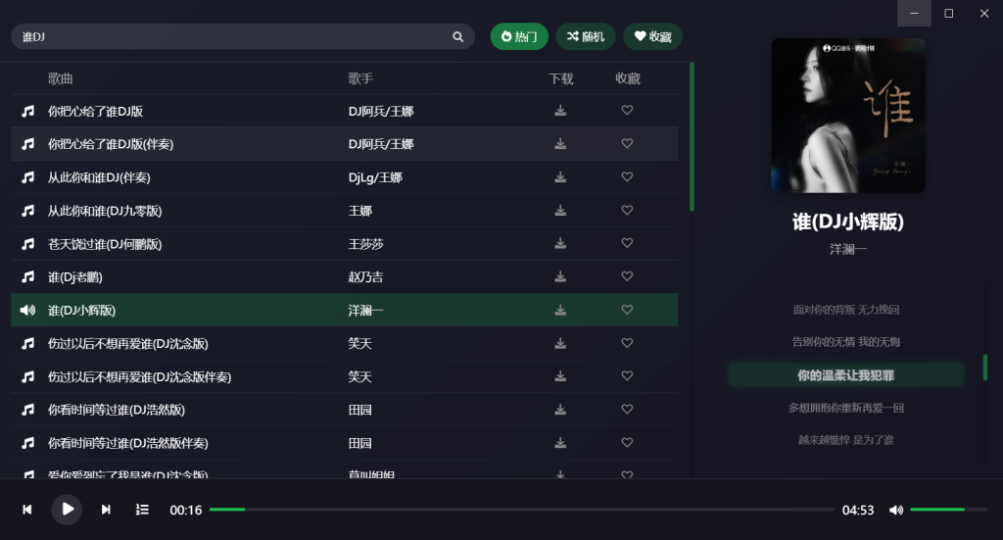Image resolution: width=1003 pixels, height=540 pixels.
Task: Download 谁(Dj老鹏) by 赵乃吉
Action: coord(560,277)
